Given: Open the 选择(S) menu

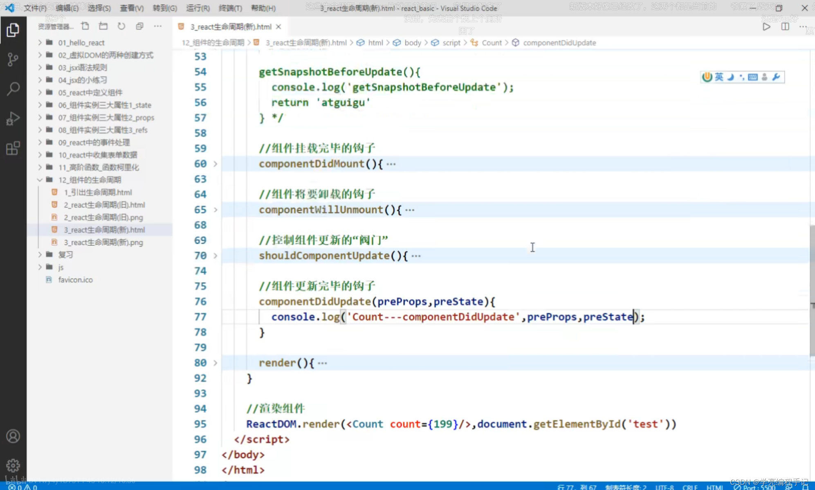Looking at the screenshot, I should 99,8.
